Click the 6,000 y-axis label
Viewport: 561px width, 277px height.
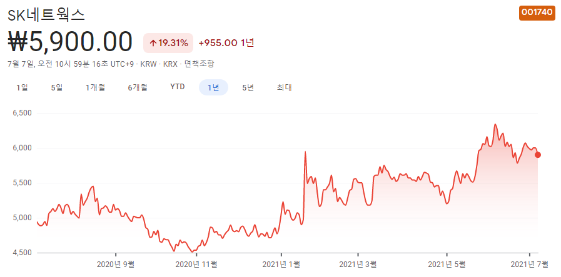(x=23, y=148)
